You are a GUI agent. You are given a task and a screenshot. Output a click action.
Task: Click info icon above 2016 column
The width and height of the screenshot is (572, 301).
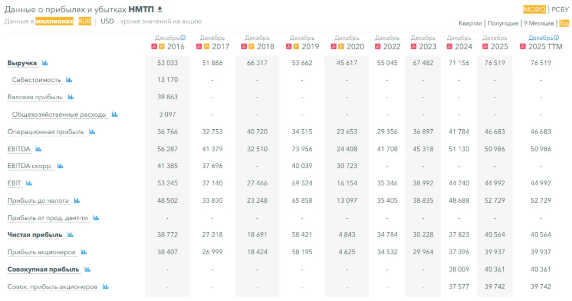point(183,38)
